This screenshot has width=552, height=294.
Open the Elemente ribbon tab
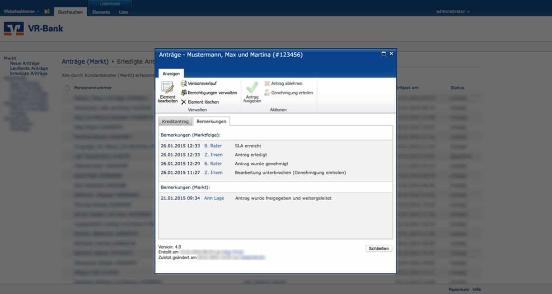click(101, 12)
